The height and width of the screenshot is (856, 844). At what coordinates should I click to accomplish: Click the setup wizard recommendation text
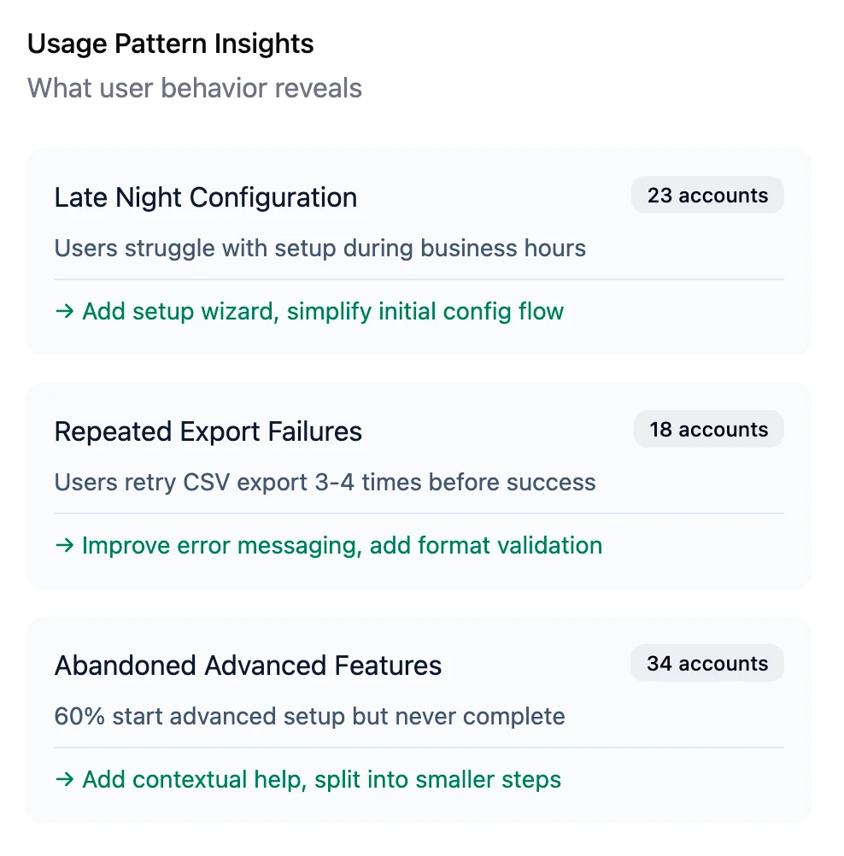point(322,312)
